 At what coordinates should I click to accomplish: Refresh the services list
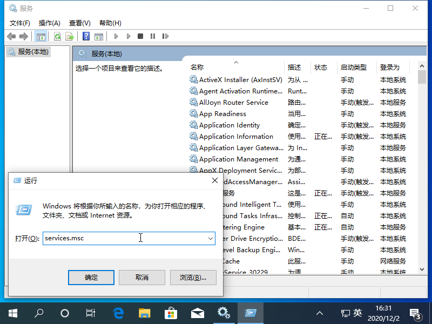pos(58,36)
